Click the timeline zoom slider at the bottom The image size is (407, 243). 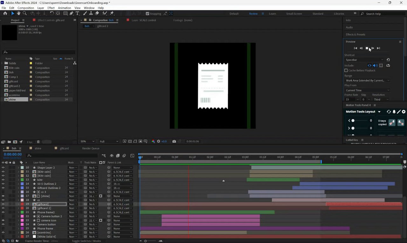tap(146, 241)
